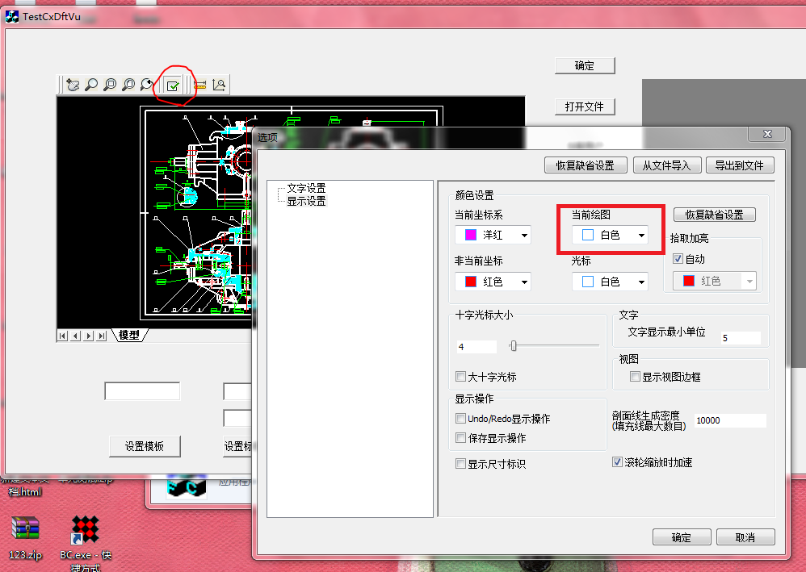The height and width of the screenshot is (572, 806).
Task: Enable the 大十字光标 checkbox
Action: (x=460, y=377)
